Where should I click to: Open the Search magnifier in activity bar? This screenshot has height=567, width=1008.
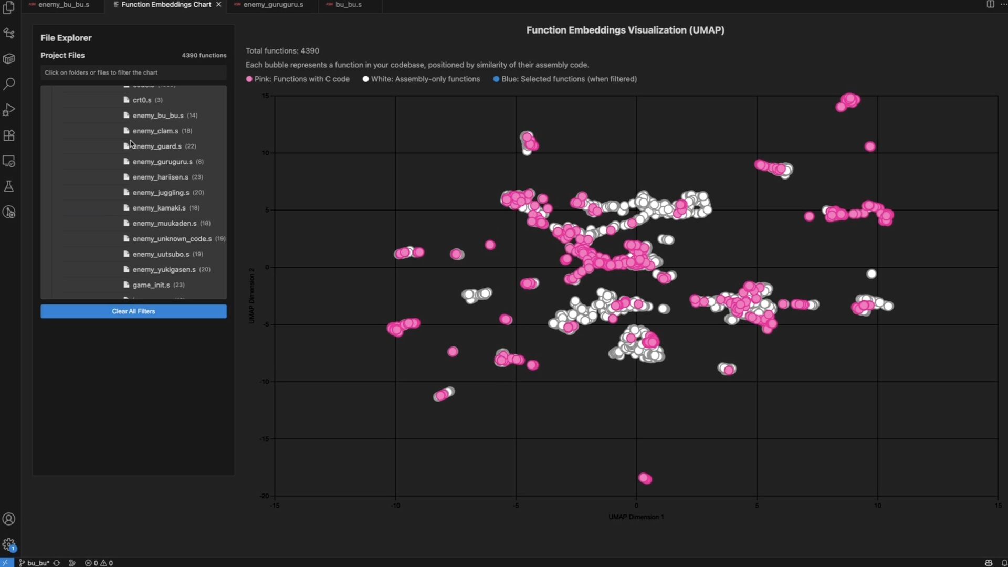[x=9, y=84]
